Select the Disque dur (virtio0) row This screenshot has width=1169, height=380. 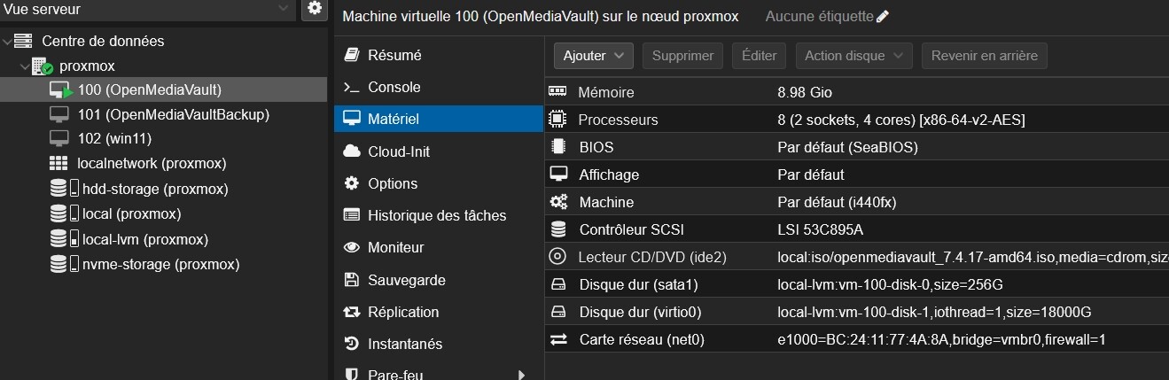click(x=857, y=312)
